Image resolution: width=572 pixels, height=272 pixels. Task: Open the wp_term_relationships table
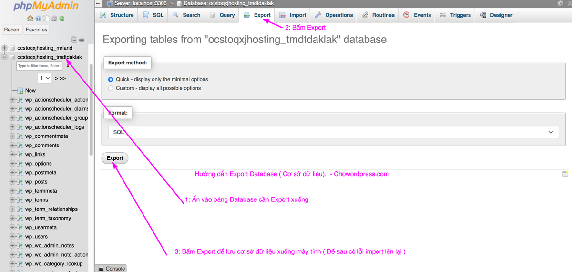point(51,209)
